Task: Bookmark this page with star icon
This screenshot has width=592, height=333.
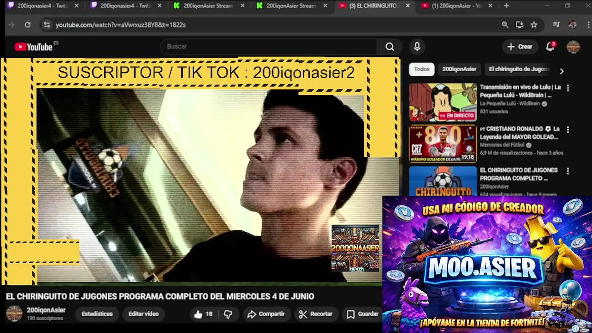Action: pyautogui.click(x=534, y=25)
